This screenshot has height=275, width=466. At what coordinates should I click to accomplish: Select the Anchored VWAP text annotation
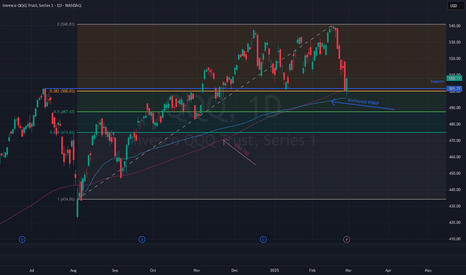tap(363, 101)
